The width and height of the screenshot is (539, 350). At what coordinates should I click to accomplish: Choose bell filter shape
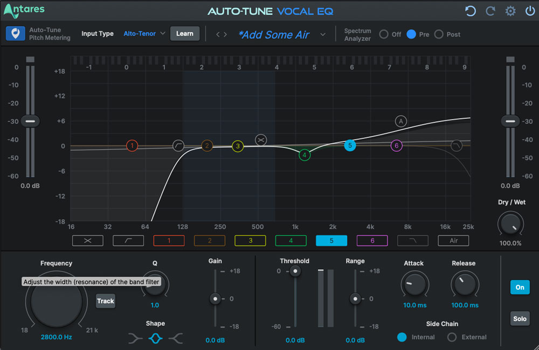155,338
